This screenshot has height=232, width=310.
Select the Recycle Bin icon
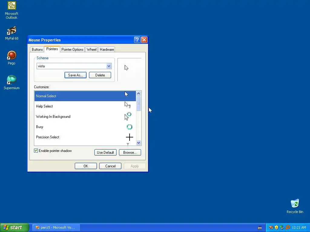[295, 206]
